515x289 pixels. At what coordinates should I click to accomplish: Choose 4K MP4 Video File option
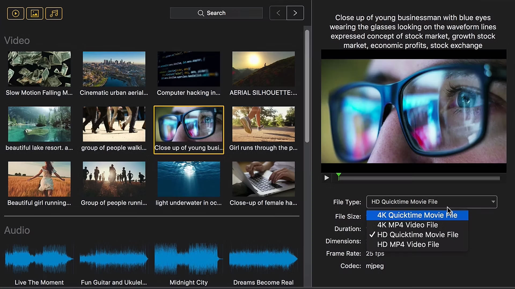[417, 225]
